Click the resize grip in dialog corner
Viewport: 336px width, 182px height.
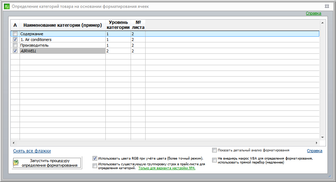click(x=330, y=176)
